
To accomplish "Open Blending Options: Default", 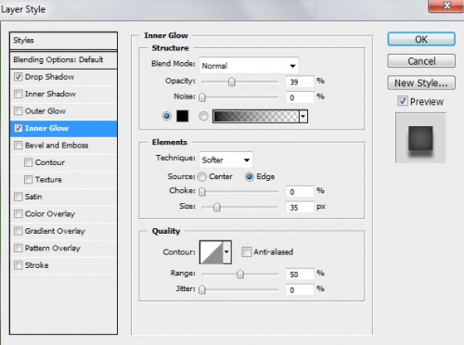I will click(63, 59).
